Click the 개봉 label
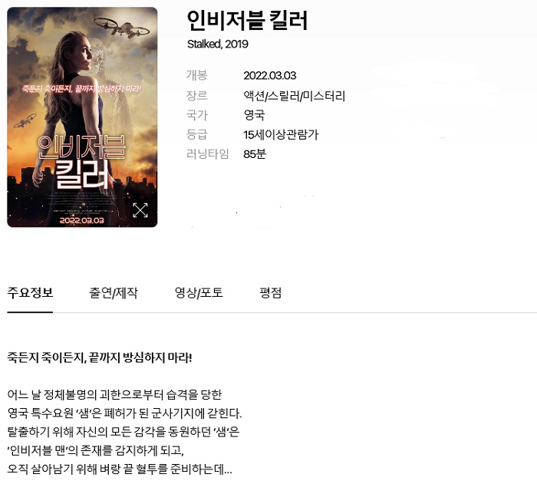The image size is (537, 484). [x=197, y=75]
